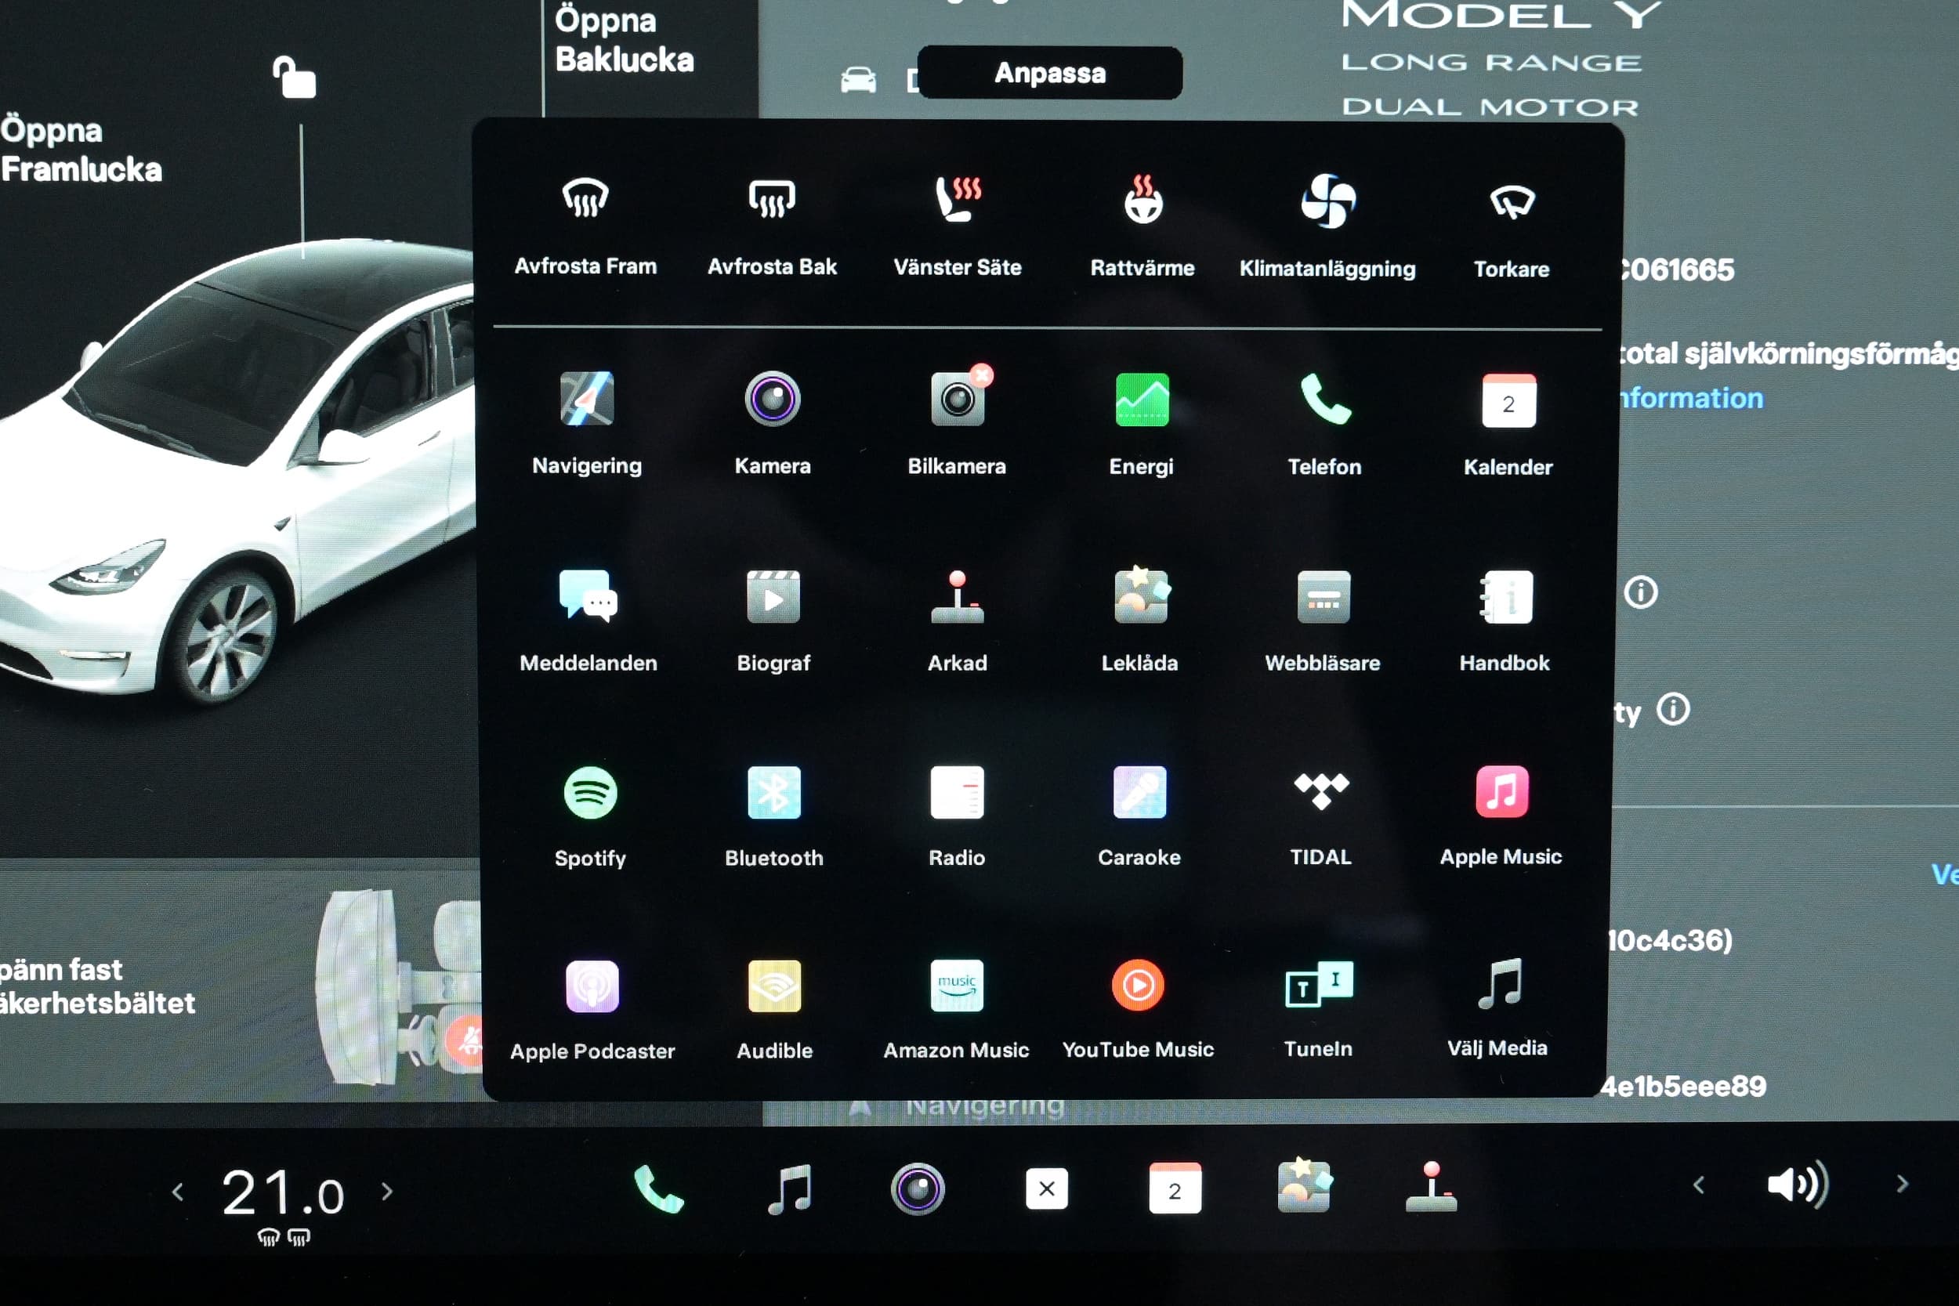1959x1306 pixels.
Task: Toggle the door lock padlock icon
Action: tap(294, 78)
